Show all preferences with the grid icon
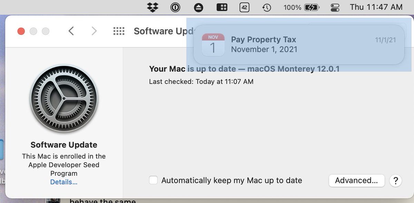Screen dimensions: 414x203 119,31
